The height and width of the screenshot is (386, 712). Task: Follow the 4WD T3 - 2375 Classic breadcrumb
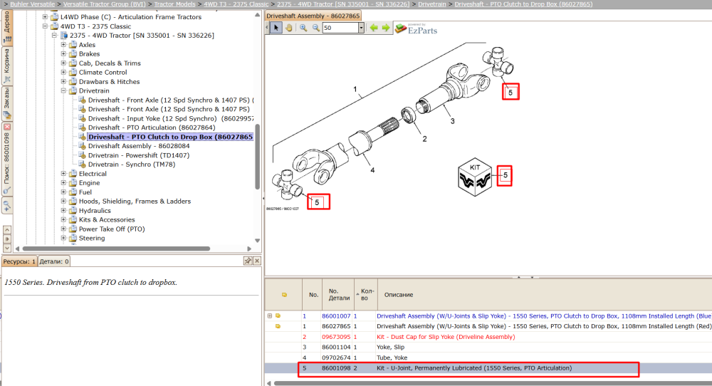236,4
